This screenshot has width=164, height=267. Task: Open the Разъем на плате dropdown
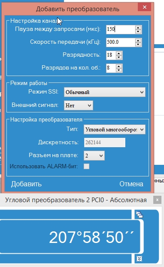point(94,156)
